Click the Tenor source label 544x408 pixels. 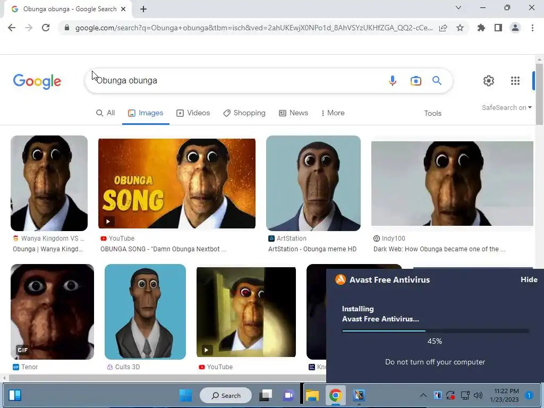(x=30, y=367)
